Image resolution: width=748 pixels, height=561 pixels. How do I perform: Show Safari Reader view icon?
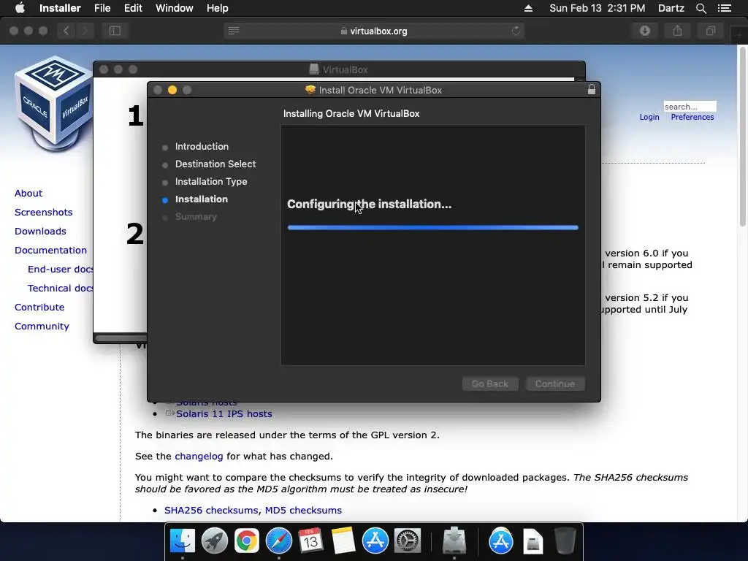click(233, 31)
